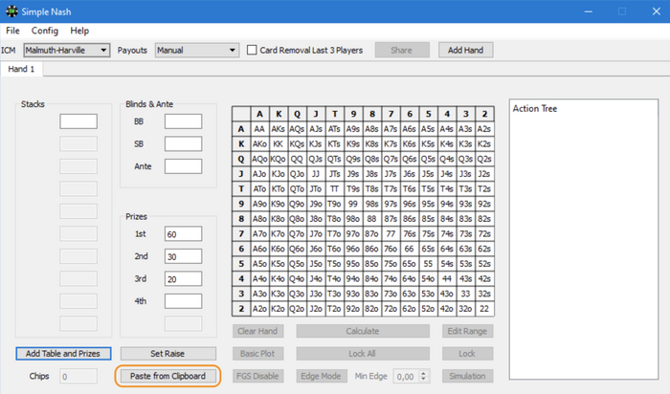670x394 pixels.
Task: Switch to the Hand 1 tab
Action: [21, 69]
